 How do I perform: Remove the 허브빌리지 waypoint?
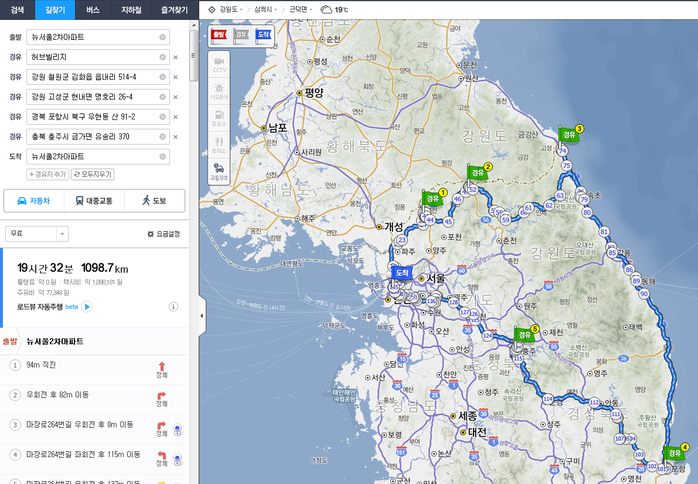click(175, 57)
